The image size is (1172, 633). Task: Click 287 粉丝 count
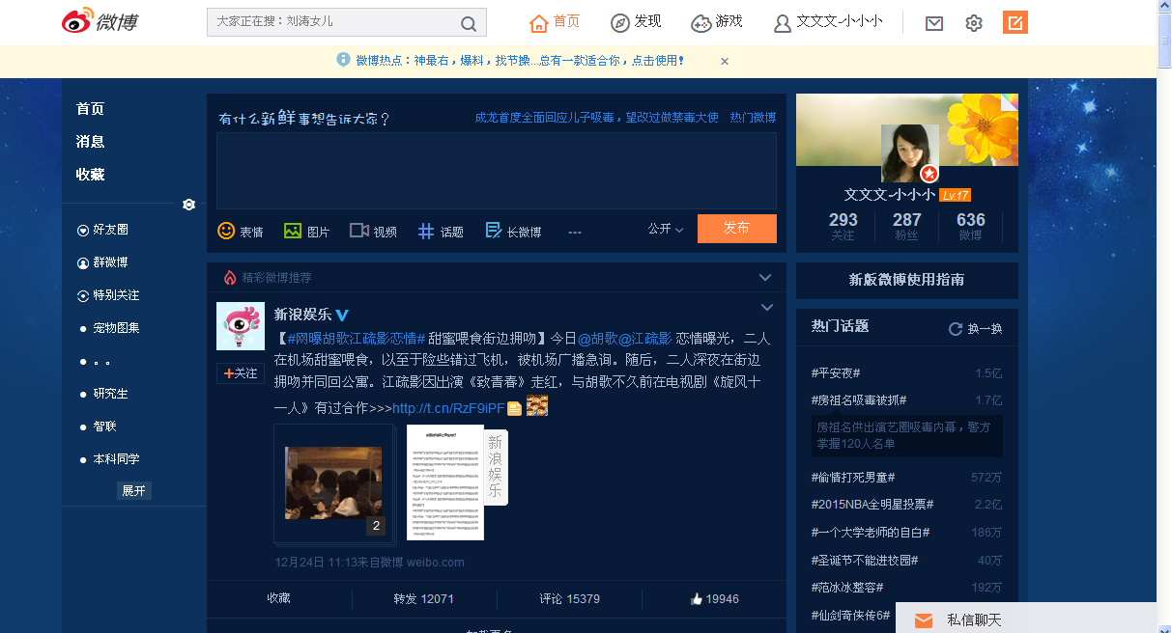[906, 226]
